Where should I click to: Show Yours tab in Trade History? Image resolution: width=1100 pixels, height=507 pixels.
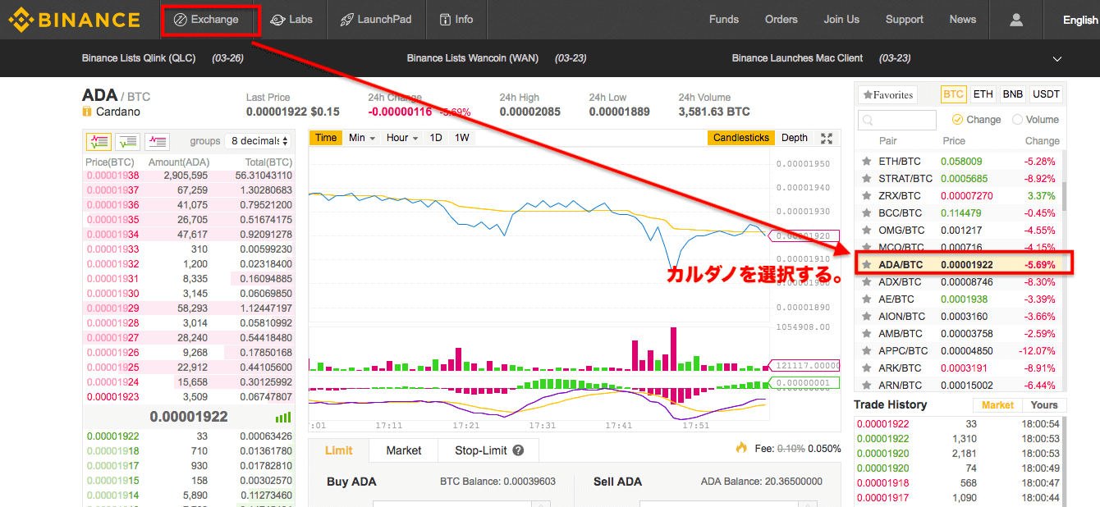tap(1044, 405)
